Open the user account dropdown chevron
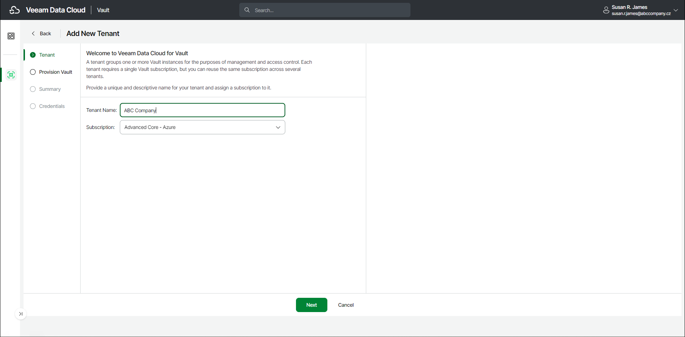This screenshot has width=685, height=337. click(x=676, y=10)
